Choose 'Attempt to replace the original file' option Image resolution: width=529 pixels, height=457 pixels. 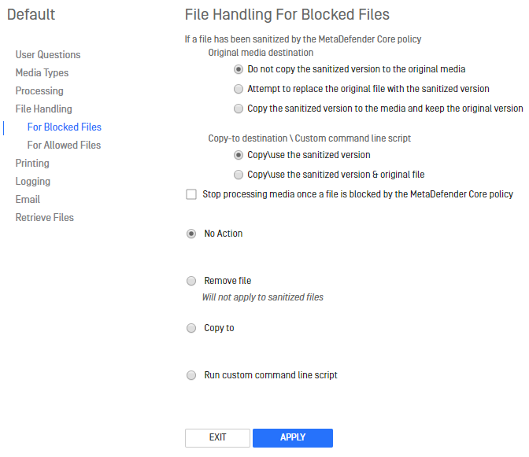tap(239, 89)
